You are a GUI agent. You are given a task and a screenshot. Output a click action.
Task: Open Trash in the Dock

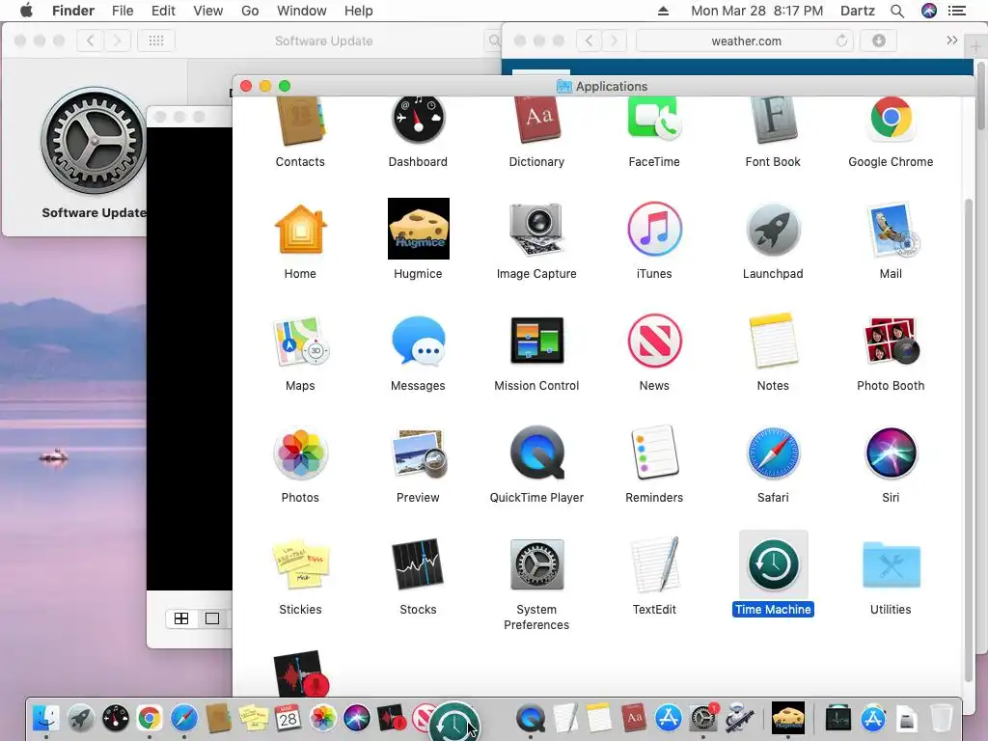[941, 718]
